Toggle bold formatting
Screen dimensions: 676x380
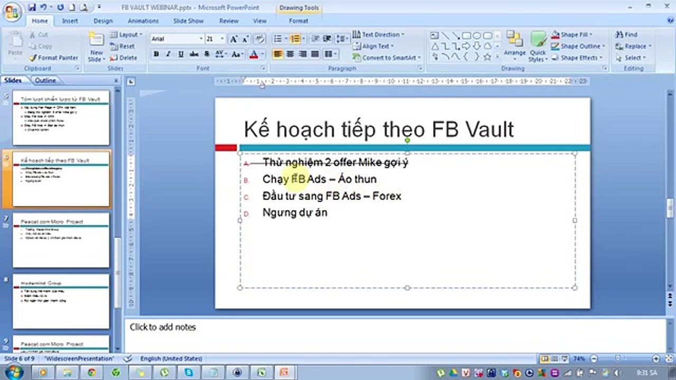[156, 54]
